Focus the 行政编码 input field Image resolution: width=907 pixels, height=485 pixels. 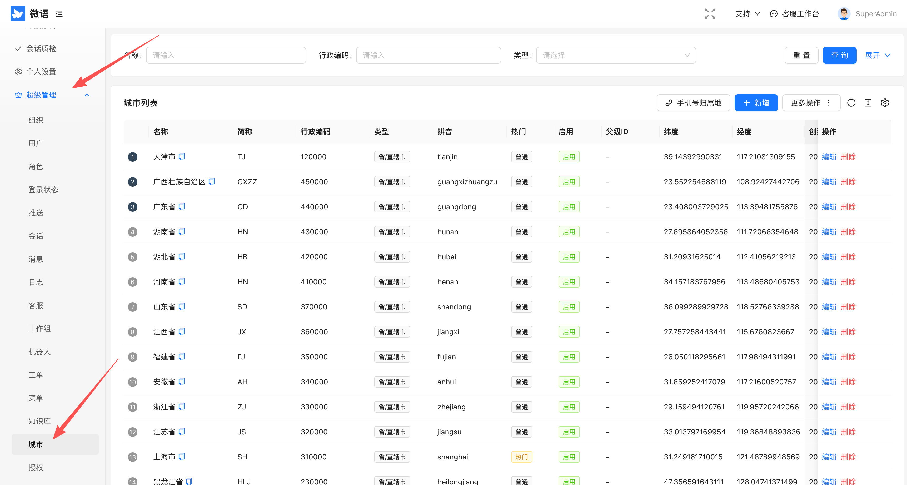428,55
